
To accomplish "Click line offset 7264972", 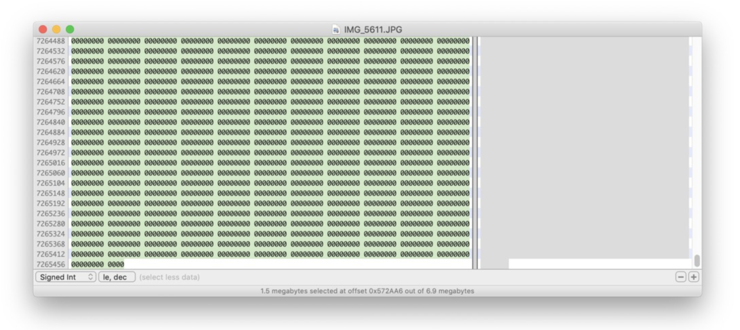I will [x=51, y=153].
